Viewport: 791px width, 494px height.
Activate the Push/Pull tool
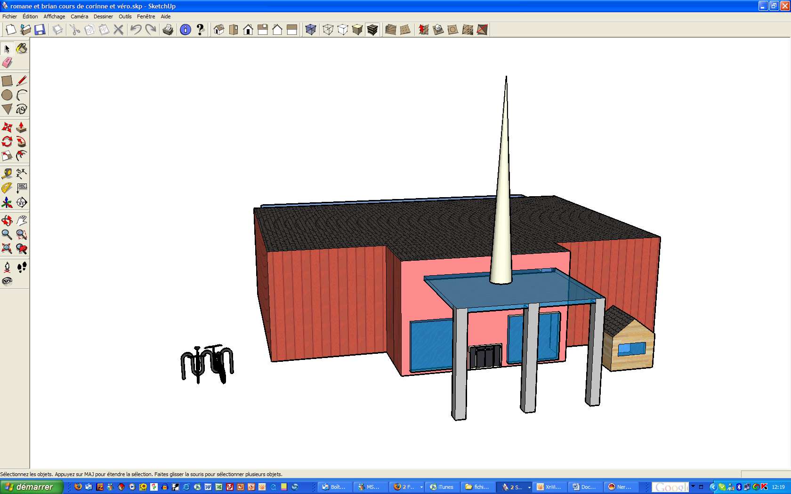(22, 127)
